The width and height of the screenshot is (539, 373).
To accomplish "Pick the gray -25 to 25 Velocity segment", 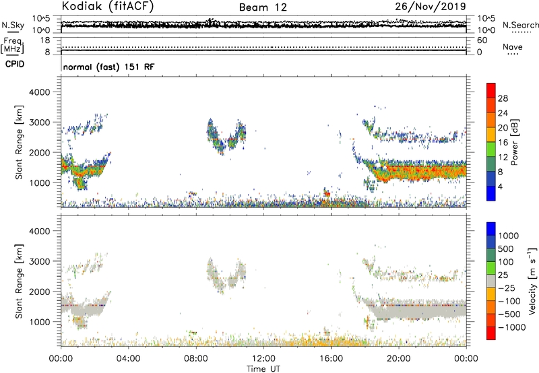I will coord(491,281).
